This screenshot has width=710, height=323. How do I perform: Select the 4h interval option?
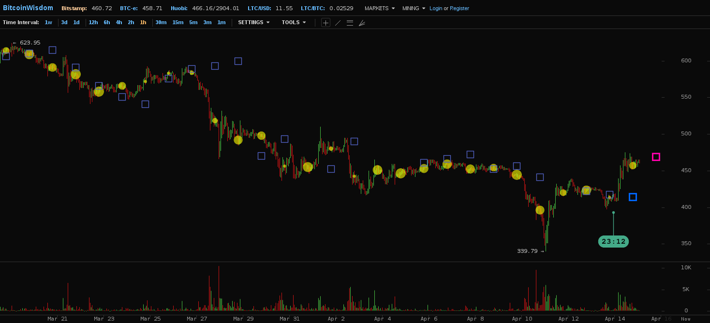(118, 22)
